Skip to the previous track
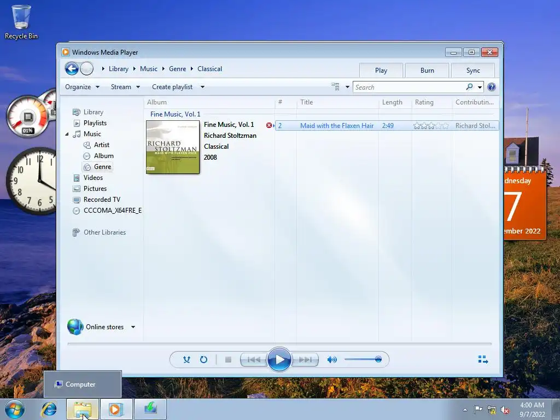This screenshot has width=560, height=420. point(254,359)
